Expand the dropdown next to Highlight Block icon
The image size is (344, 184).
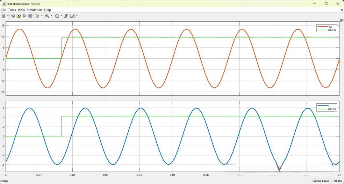tap(42, 16)
